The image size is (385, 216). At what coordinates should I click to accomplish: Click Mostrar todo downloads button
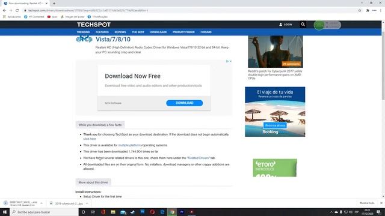tap(367, 203)
